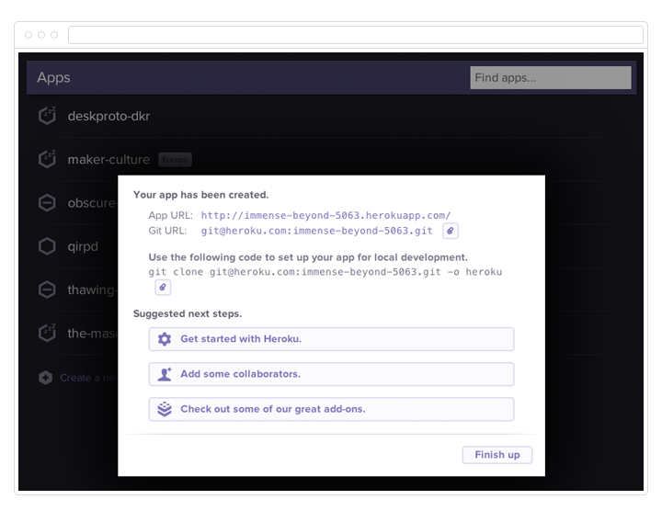This screenshot has width=662, height=511.
Task: Click the sleeping hexagon icon beside the-mas app
Action: click(47, 333)
